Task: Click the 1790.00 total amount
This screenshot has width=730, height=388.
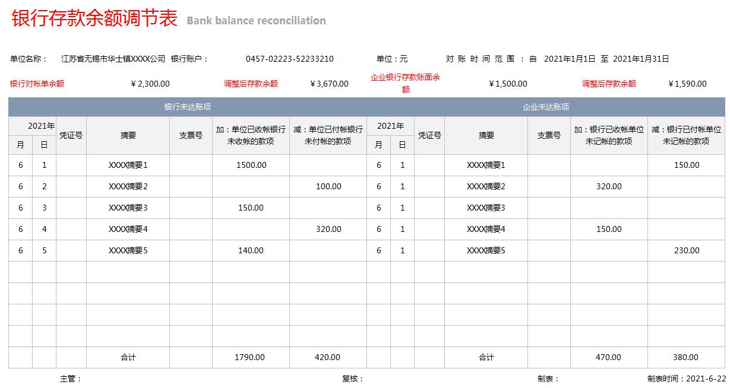Action: point(249,357)
